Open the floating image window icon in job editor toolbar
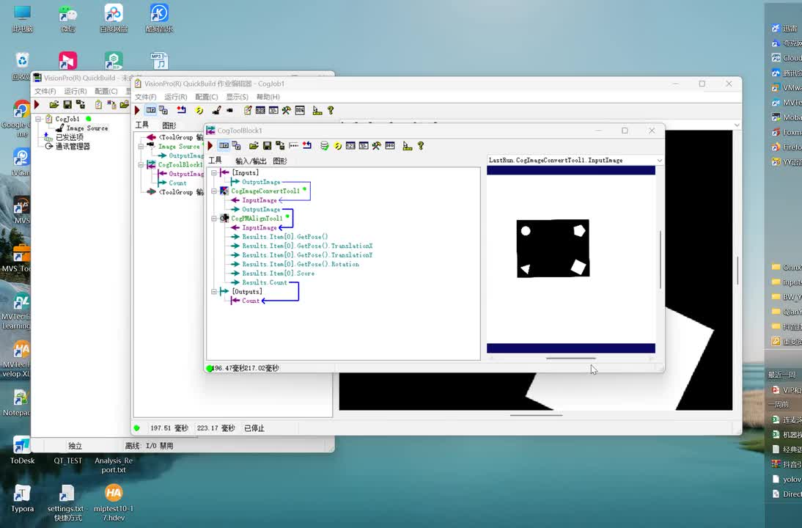802x528 pixels. pyautogui.click(x=163, y=111)
